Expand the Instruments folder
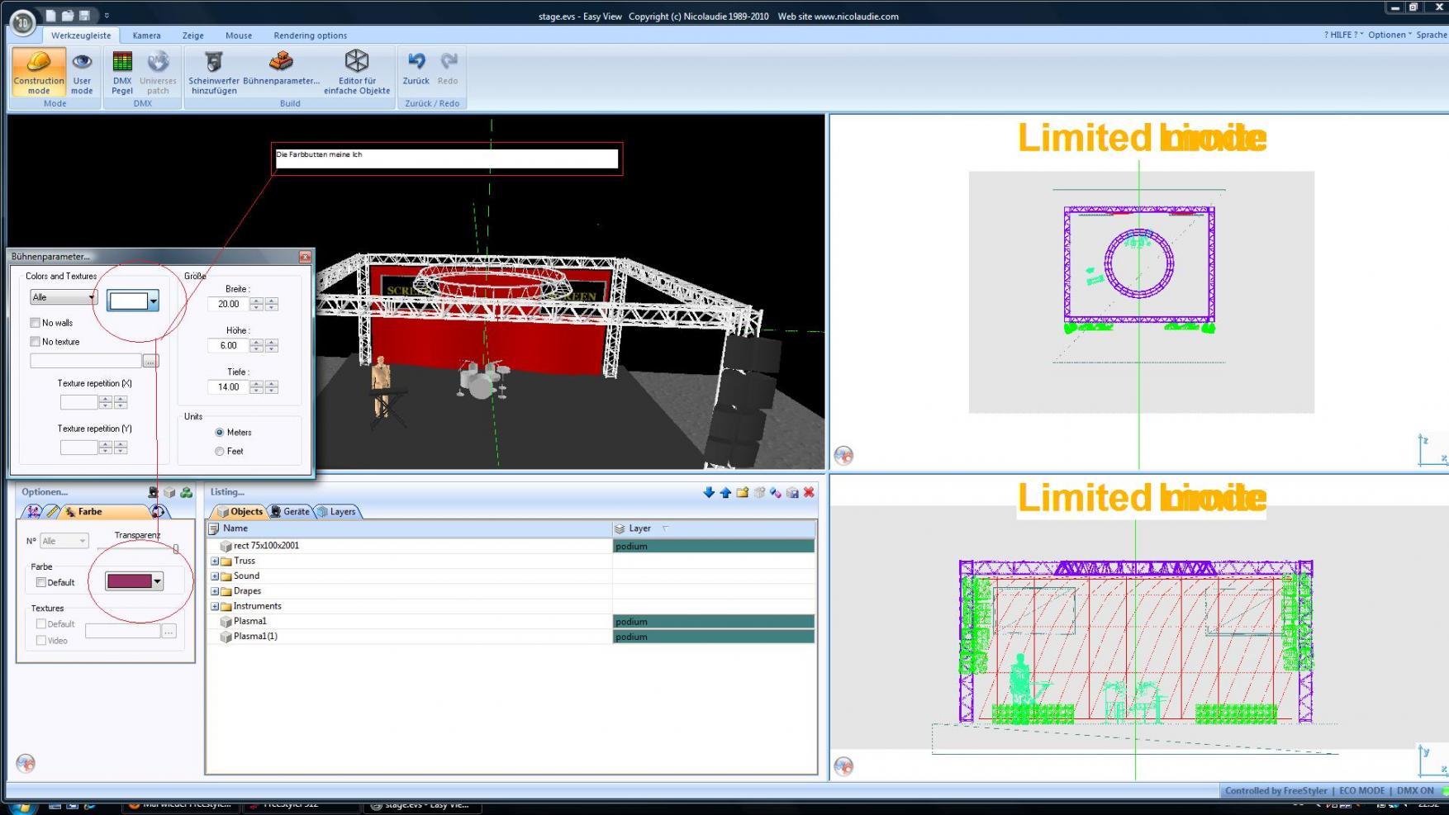Viewport: 1449px width, 815px height. pos(215,606)
